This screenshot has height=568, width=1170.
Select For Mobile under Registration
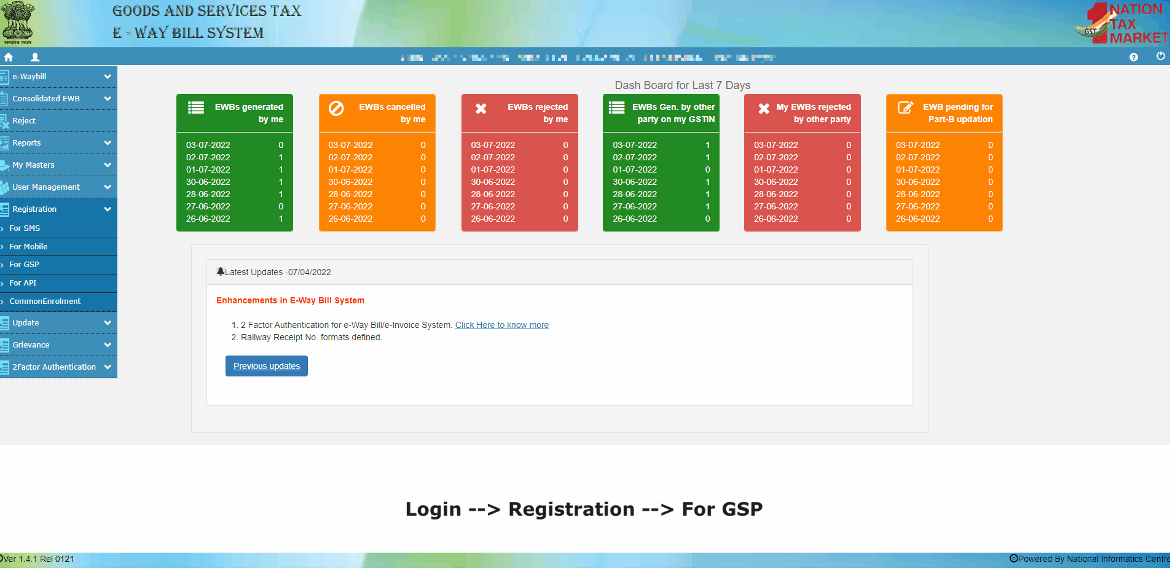pos(58,247)
